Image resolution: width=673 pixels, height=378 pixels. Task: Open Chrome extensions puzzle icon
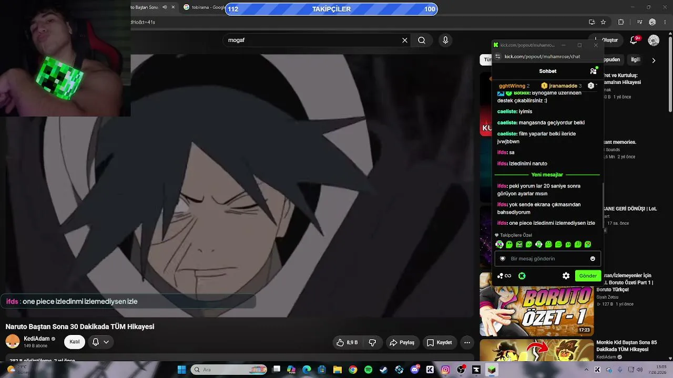(621, 22)
